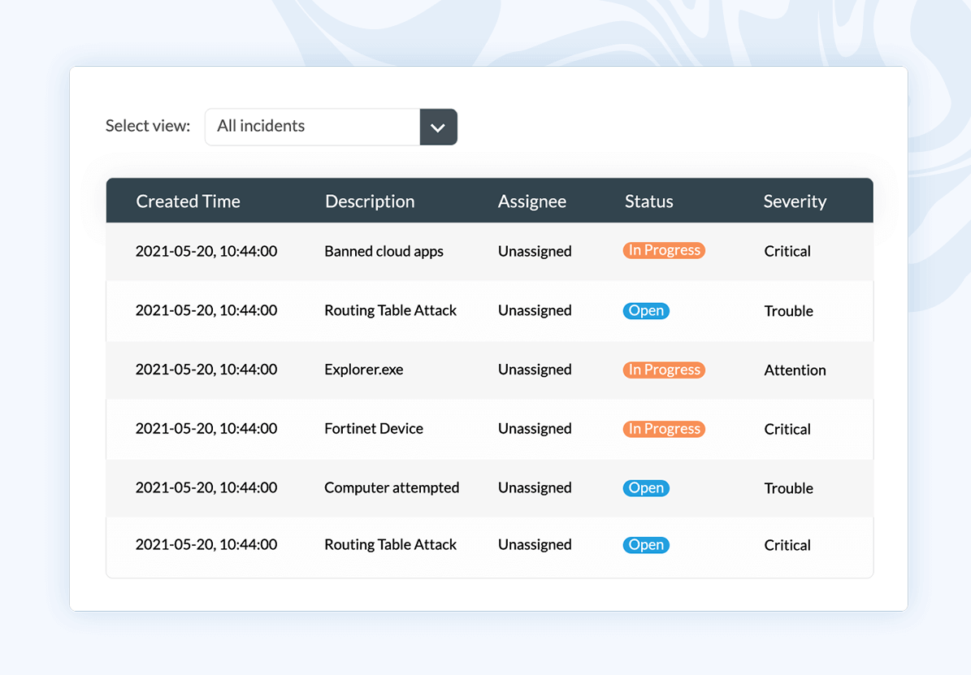Select the Explorer.exe incident description
The image size is (971, 675).
[363, 370]
